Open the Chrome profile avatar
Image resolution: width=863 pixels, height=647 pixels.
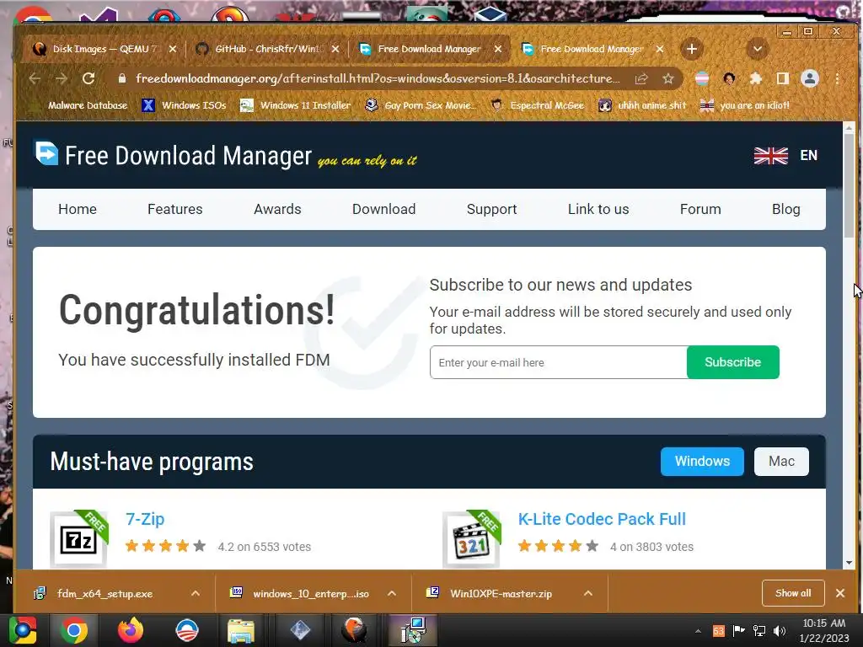(x=810, y=78)
